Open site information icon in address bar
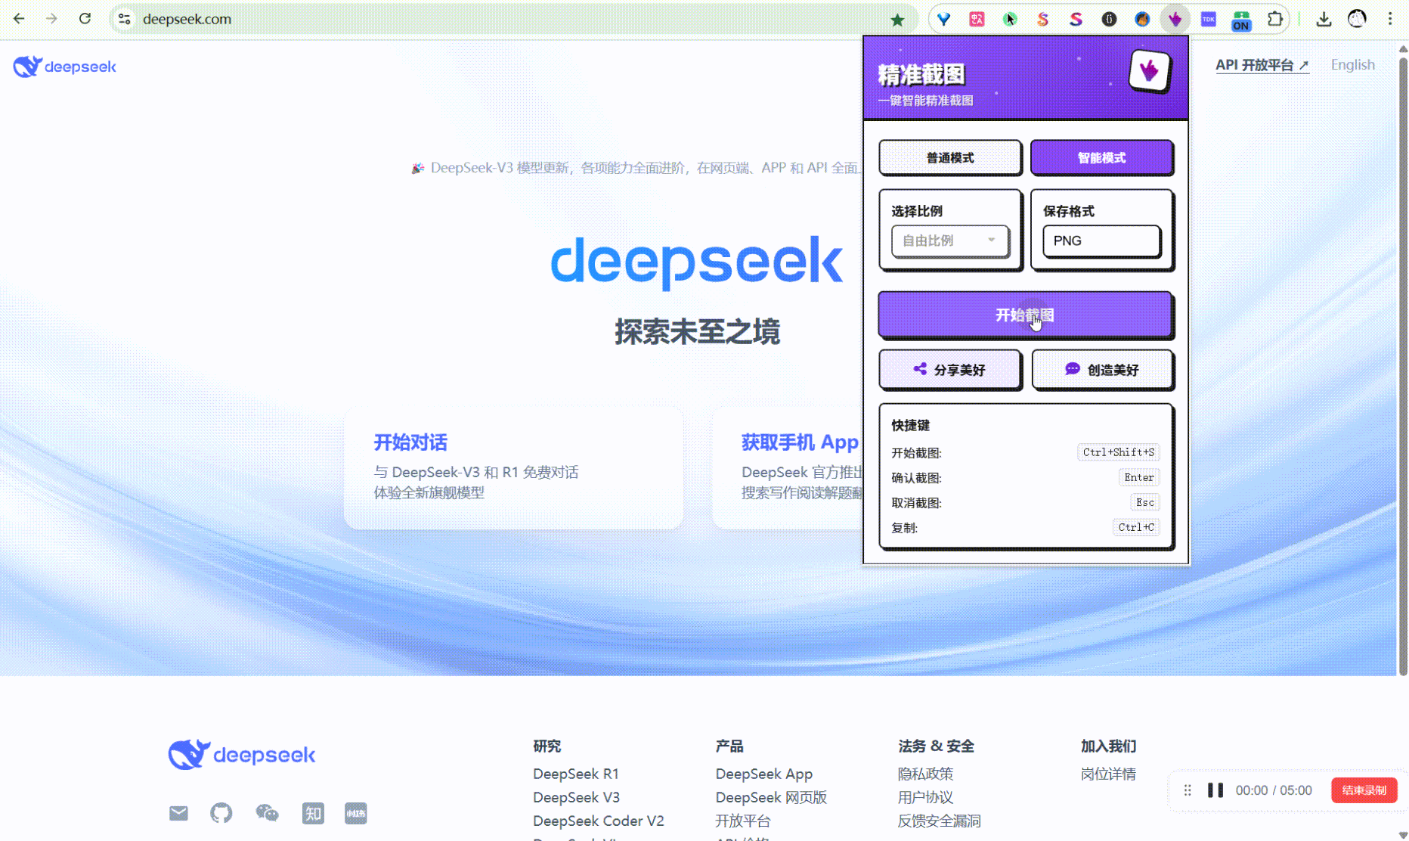Image resolution: width=1409 pixels, height=841 pixels. (125, 19)
